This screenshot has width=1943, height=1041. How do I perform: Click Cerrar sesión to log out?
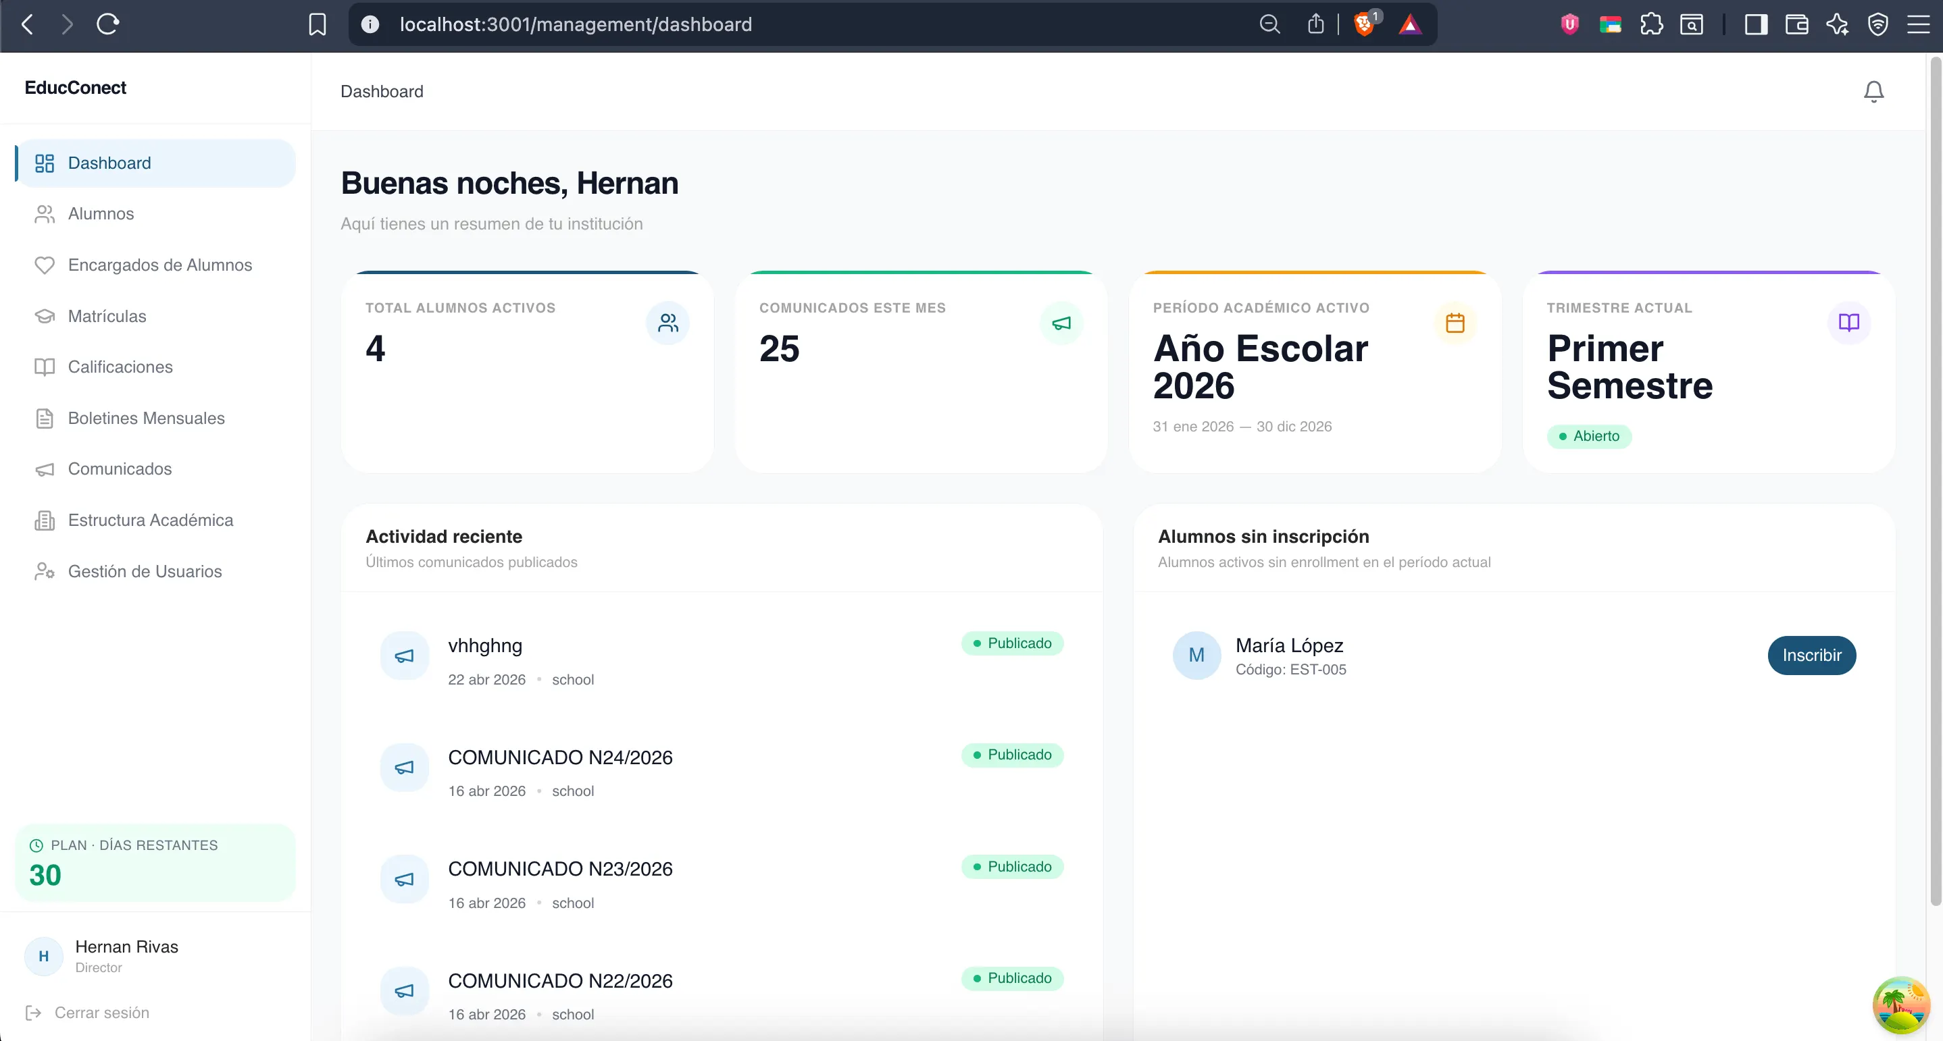point(101,1013)
